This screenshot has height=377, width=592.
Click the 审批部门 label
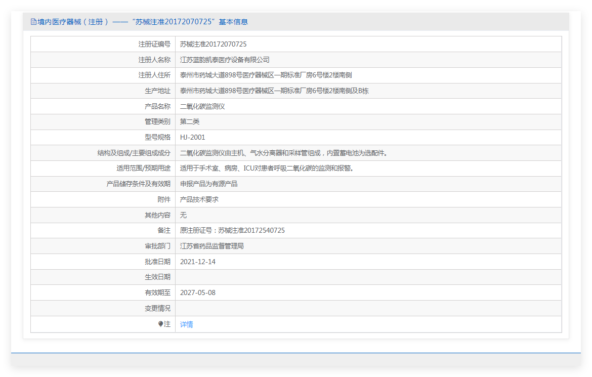[x=157, y=246]
